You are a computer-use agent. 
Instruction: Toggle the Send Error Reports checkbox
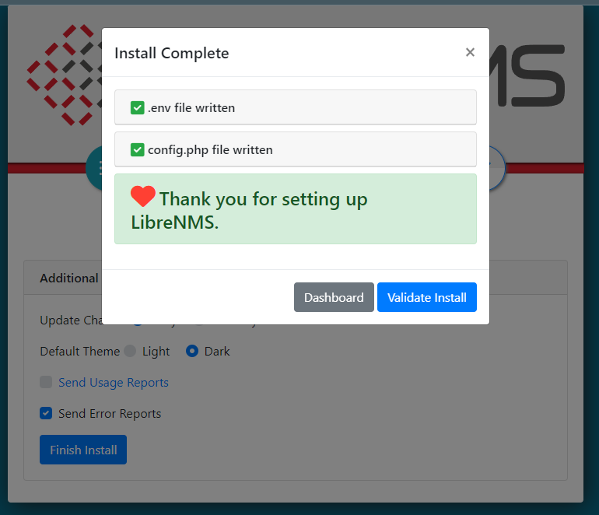[x=46, y=413]
